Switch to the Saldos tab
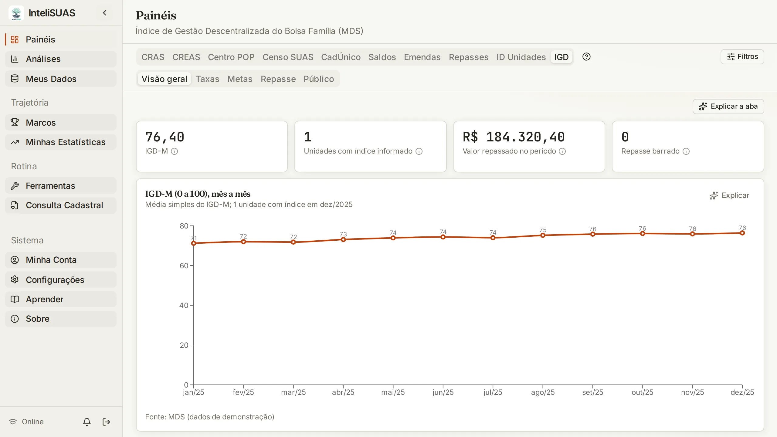777x437 pixels. (382, 57)
